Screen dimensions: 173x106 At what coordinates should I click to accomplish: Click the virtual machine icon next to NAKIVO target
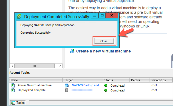coord(67,86)
